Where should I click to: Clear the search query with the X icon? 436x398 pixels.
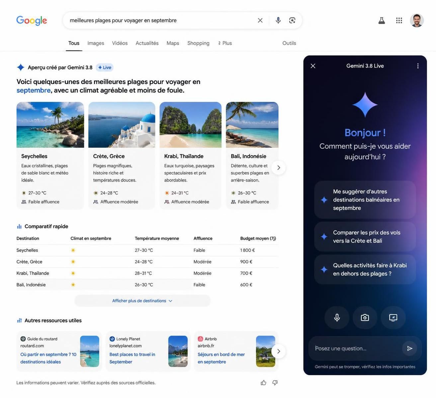(260, 20)
